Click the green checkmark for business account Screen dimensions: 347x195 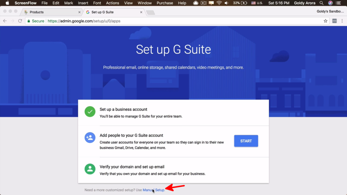point(90,111)
